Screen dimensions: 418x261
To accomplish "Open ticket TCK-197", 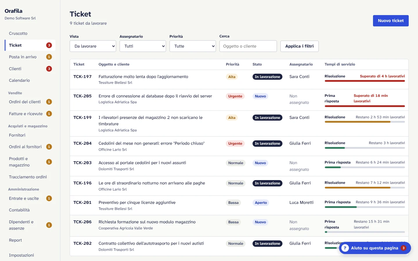I will (82, 77).
